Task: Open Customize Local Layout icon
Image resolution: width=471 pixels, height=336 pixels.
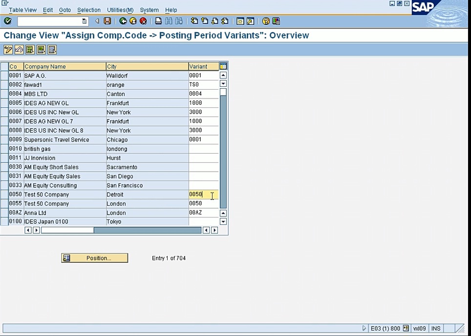Action: [276, 21]
